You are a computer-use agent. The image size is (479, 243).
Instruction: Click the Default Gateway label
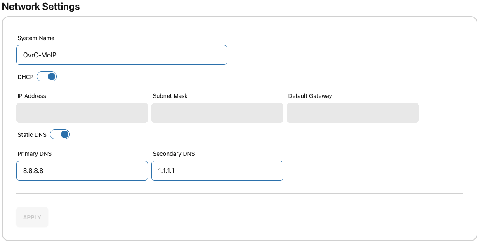(309, 96)
